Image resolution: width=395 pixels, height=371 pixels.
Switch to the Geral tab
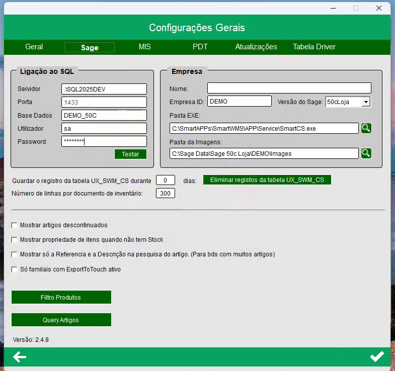coord(34,47)
